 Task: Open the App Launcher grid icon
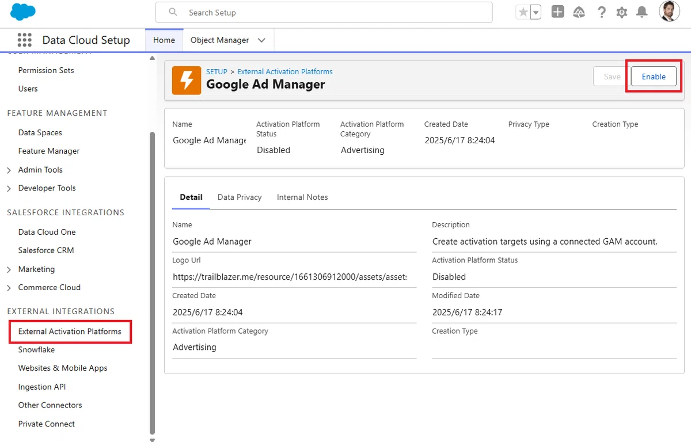coord(24,40)
